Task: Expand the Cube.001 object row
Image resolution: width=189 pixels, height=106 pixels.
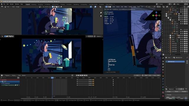Action: [x=169, y=43]
